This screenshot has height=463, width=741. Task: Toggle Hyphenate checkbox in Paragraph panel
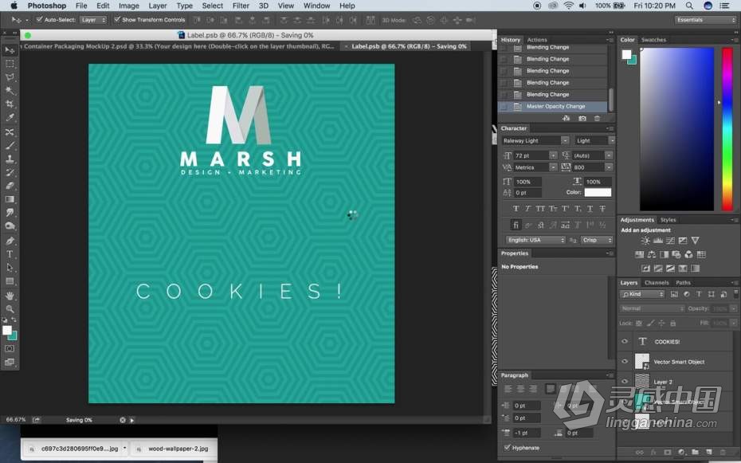pos(507,447)
